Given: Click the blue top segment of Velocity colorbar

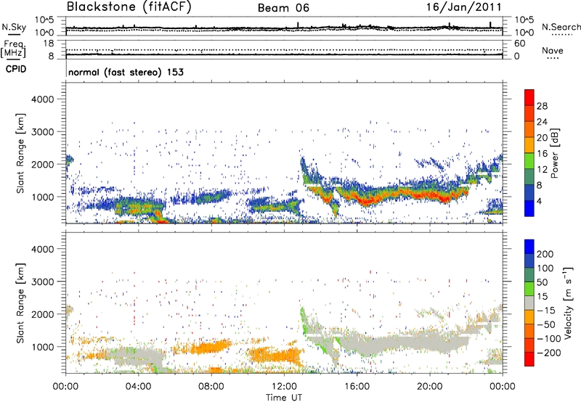Looking at the screenshot, I should click(529, 247).
